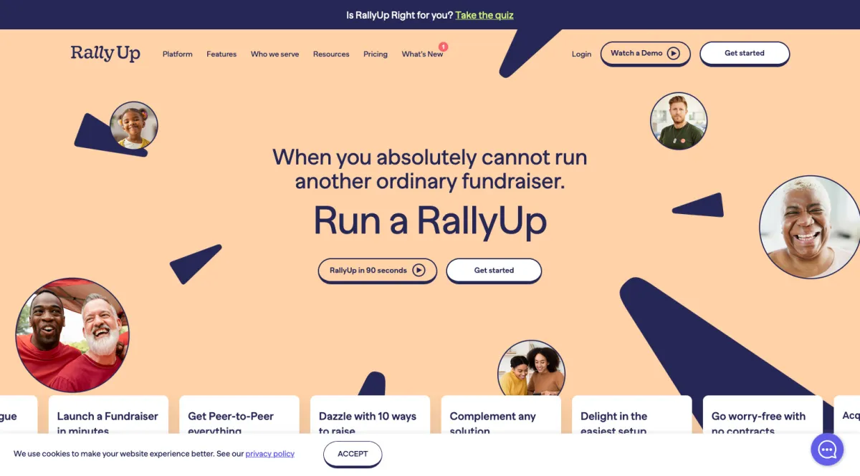Image resolution: width=860 pixels, height=476 pixels.
Task: Open the Platform menu
Action: coord(177,54)
